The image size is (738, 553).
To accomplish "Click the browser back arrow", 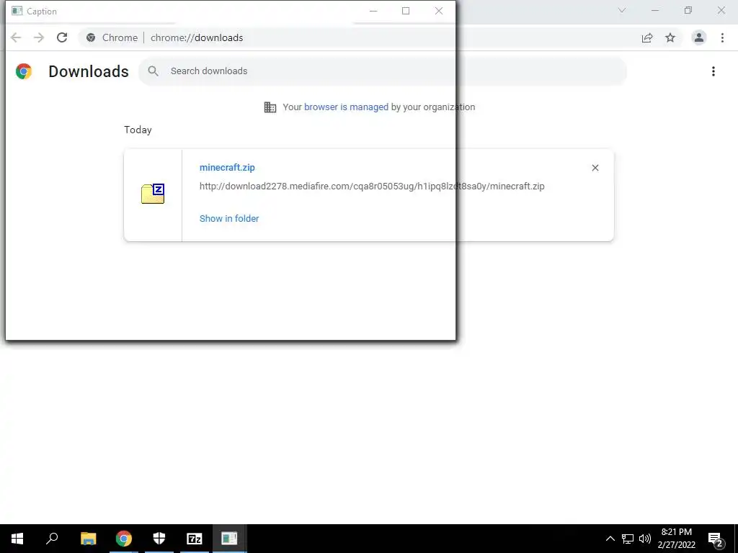I will click(16, 37).
